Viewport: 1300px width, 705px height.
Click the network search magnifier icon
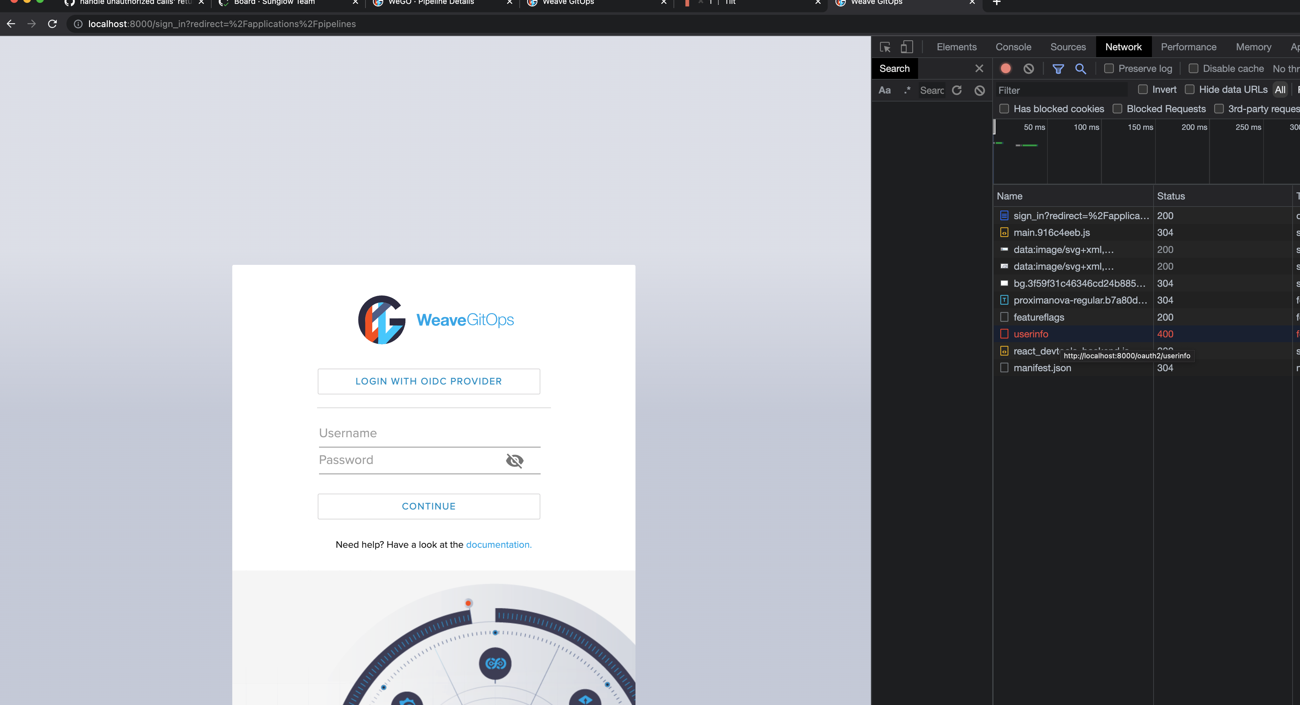[x=1080, y=69]
